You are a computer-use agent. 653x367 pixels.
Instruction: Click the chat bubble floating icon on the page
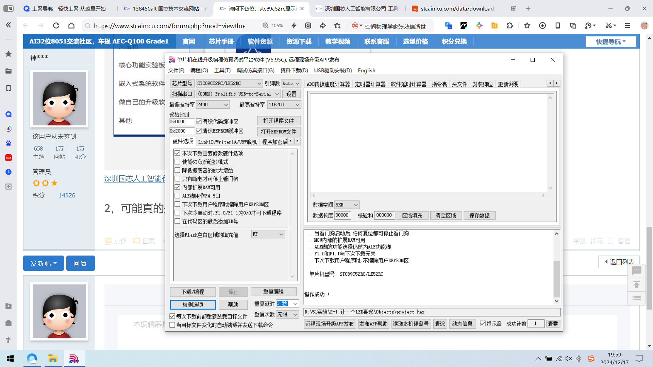[637, 271]
